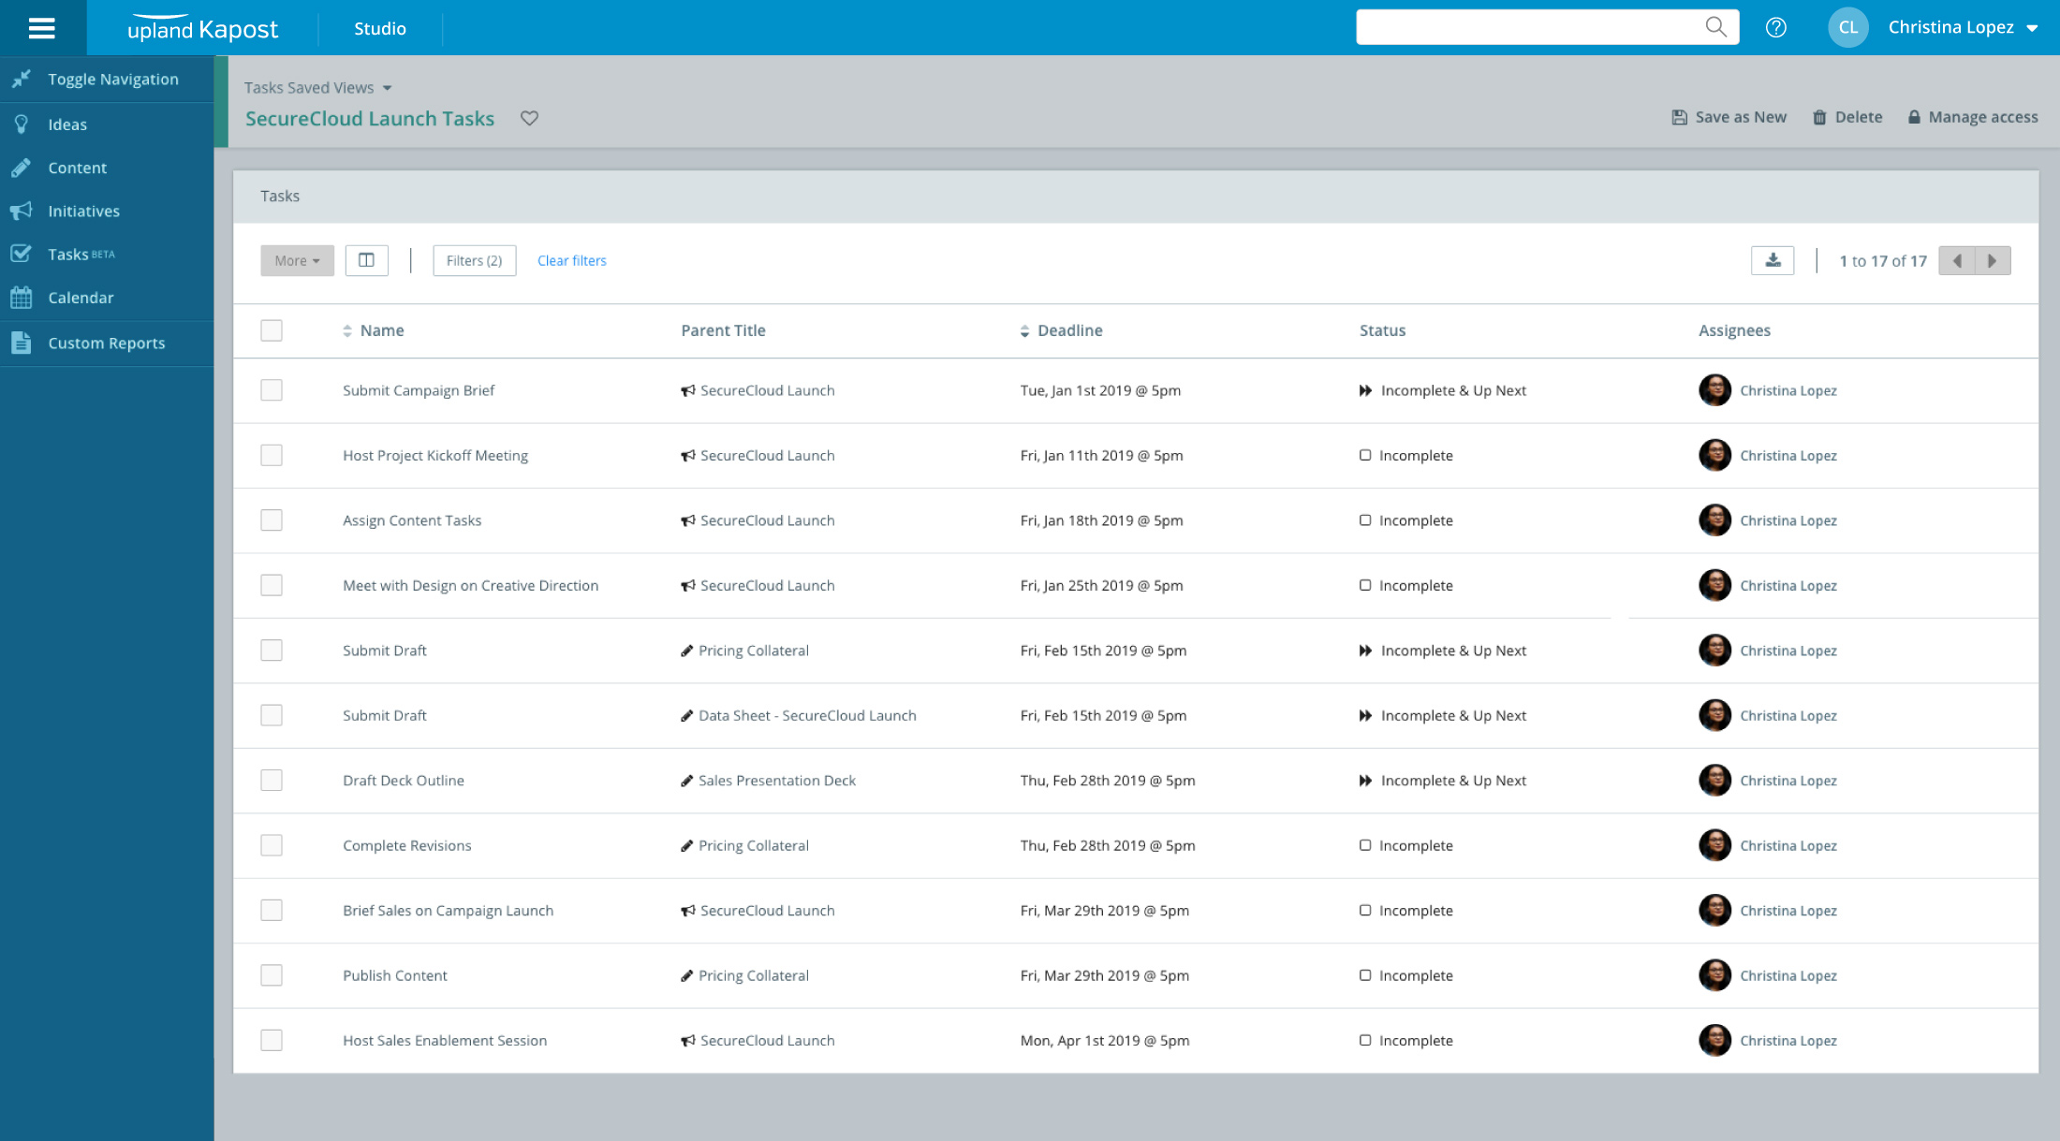
Task: Go to next page arrow
Action: point(1993,260)
